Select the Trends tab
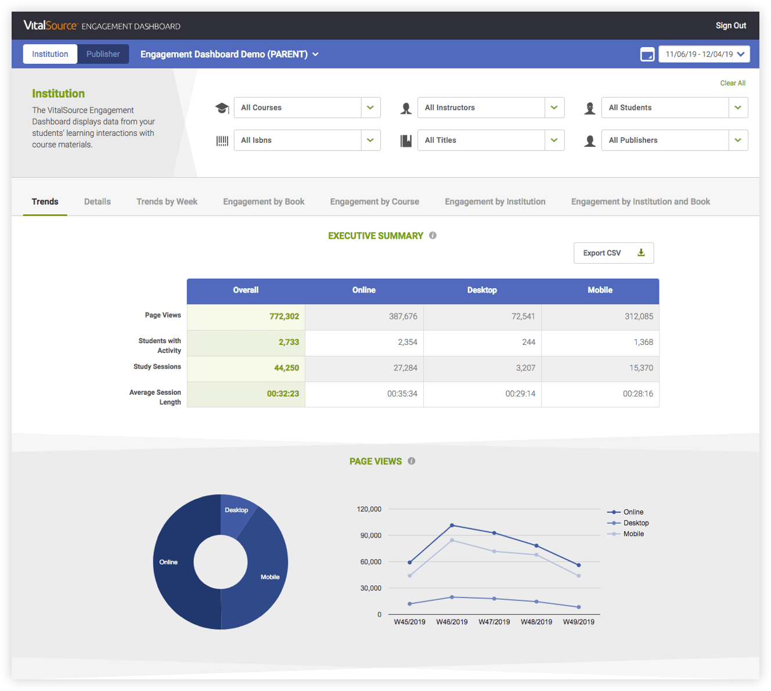This screenshot has height=691, width=771. click(45, 201)
